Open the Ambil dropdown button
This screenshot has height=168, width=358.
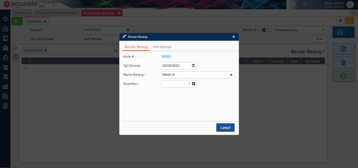point(320,39)
